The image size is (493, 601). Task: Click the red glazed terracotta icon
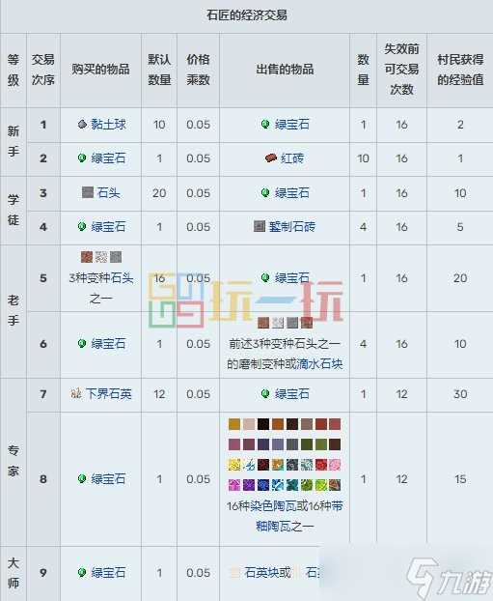[320, 465]
